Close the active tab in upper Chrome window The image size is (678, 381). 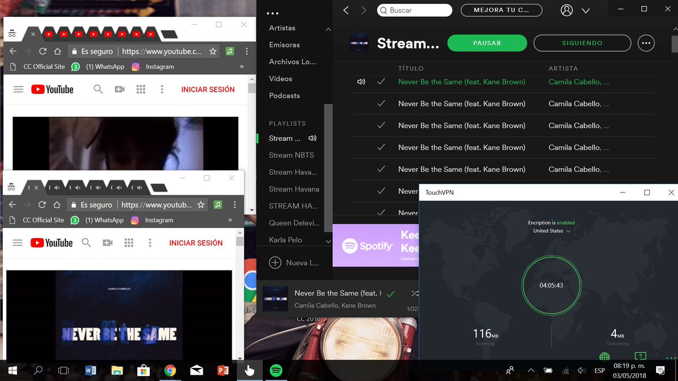pos(33,34)
